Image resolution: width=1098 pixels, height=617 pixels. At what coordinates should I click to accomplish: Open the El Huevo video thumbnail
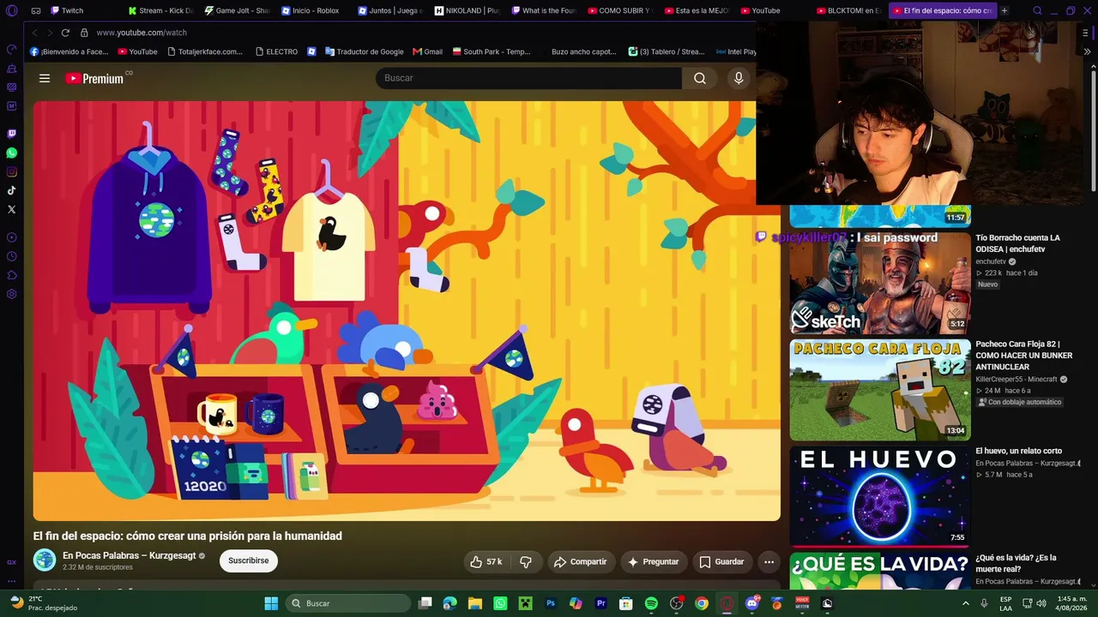click(x=880, y=496)
